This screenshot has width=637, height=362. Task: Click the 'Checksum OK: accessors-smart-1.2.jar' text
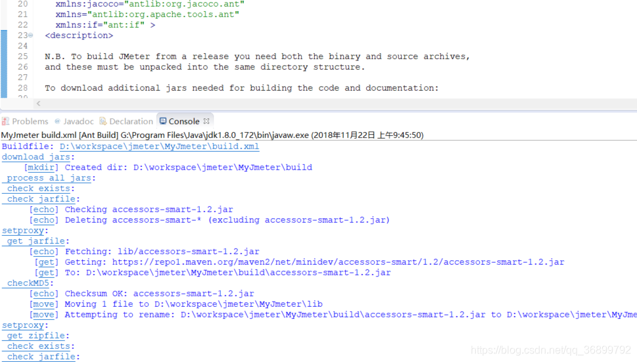(x=159, y=294)
